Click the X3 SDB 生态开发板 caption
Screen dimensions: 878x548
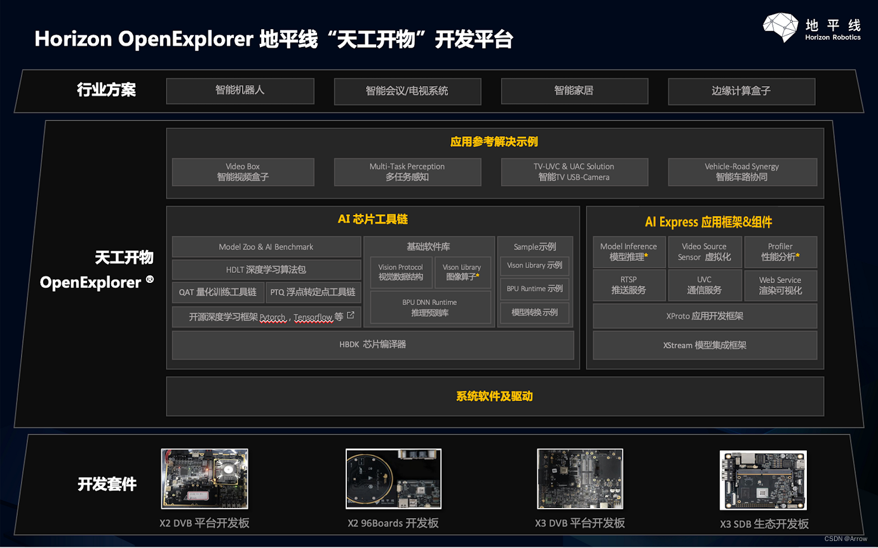(x=764, y=524)
